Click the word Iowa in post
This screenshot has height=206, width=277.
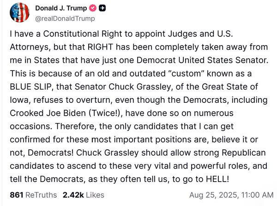coord(18,100)
